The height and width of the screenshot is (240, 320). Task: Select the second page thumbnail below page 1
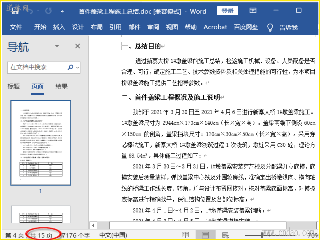(41, 214)
